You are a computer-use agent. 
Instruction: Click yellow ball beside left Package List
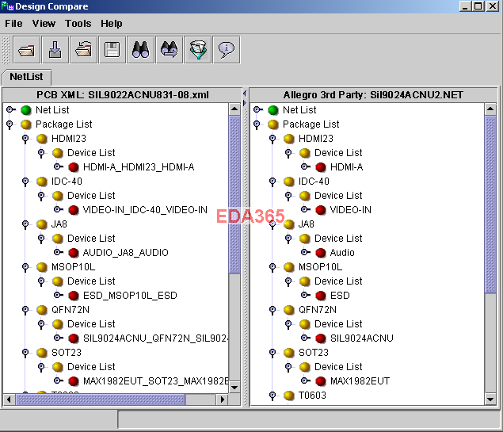pos(25,124)
